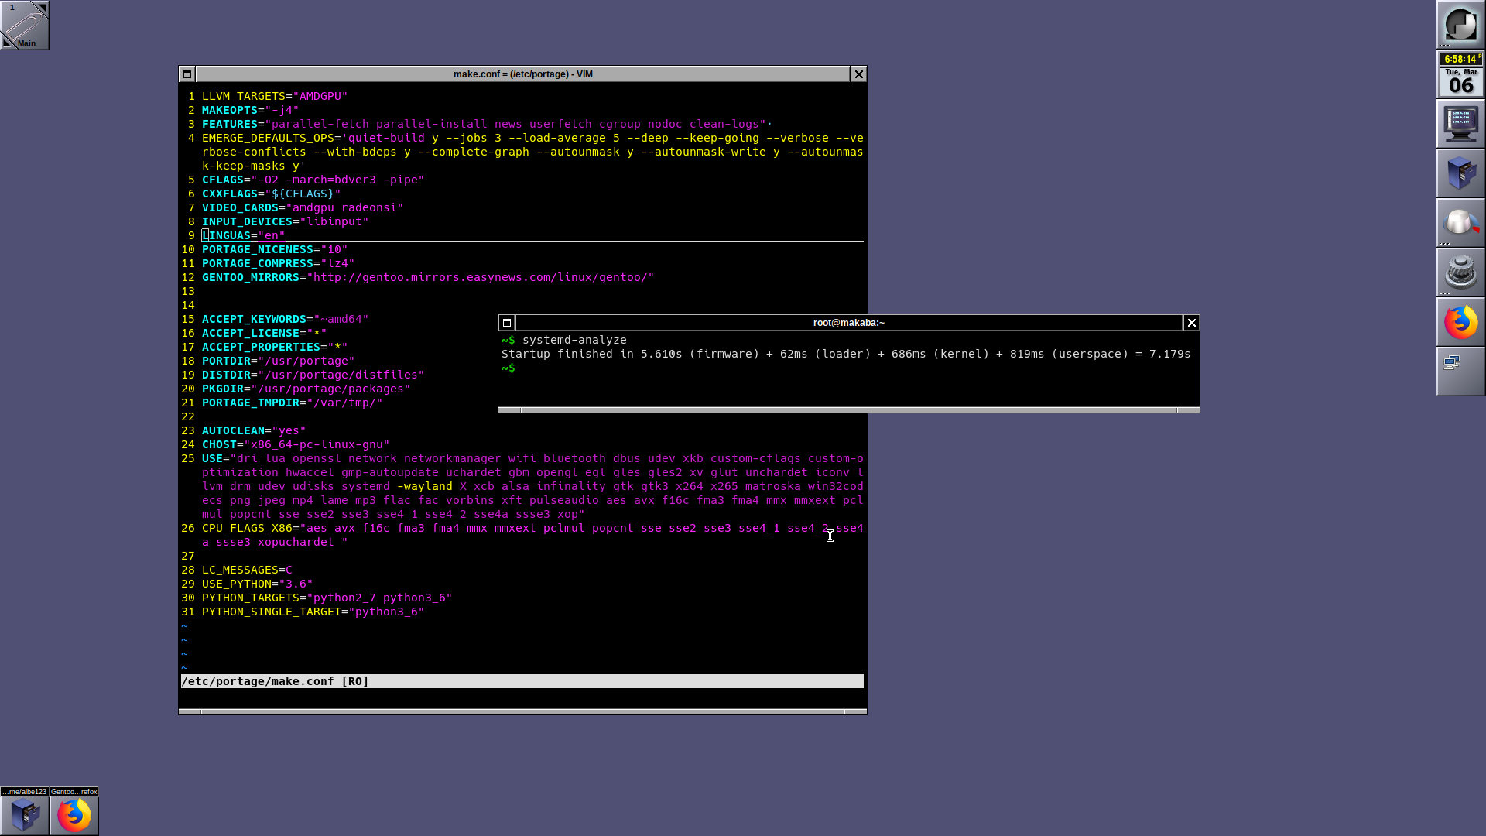The width and height of the screenshot is (1486, 836).
Task: Click on USE flags definition line 25
Action: tap(211, 457)
